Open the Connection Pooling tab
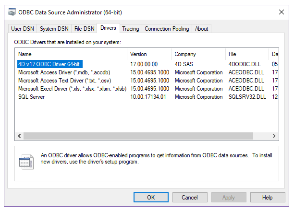This screenshot has width=294, height=211. pyautogui.click(x=167, y=29)
